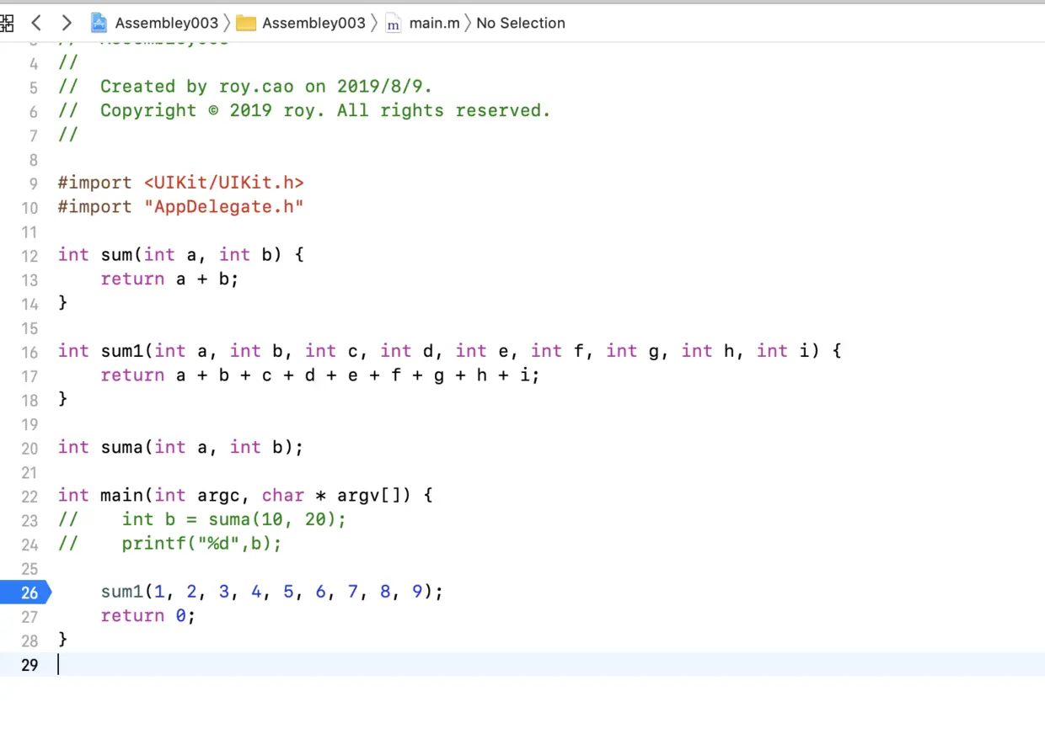Place cursor on the return 0 statement
This screenshot has width=1045, height=739.
[x=147, y=615]
